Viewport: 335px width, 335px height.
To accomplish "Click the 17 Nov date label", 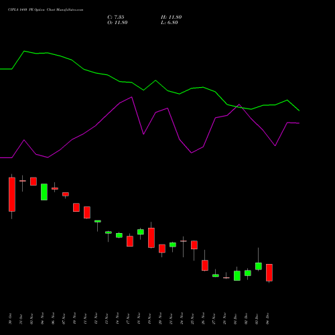I will coord(128,319).
